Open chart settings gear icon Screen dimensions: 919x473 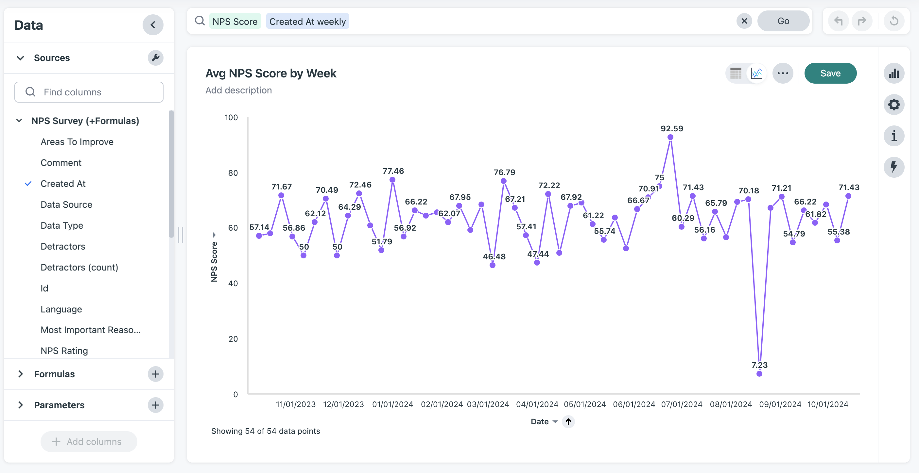pyautogui.click(x=893, y=105)
